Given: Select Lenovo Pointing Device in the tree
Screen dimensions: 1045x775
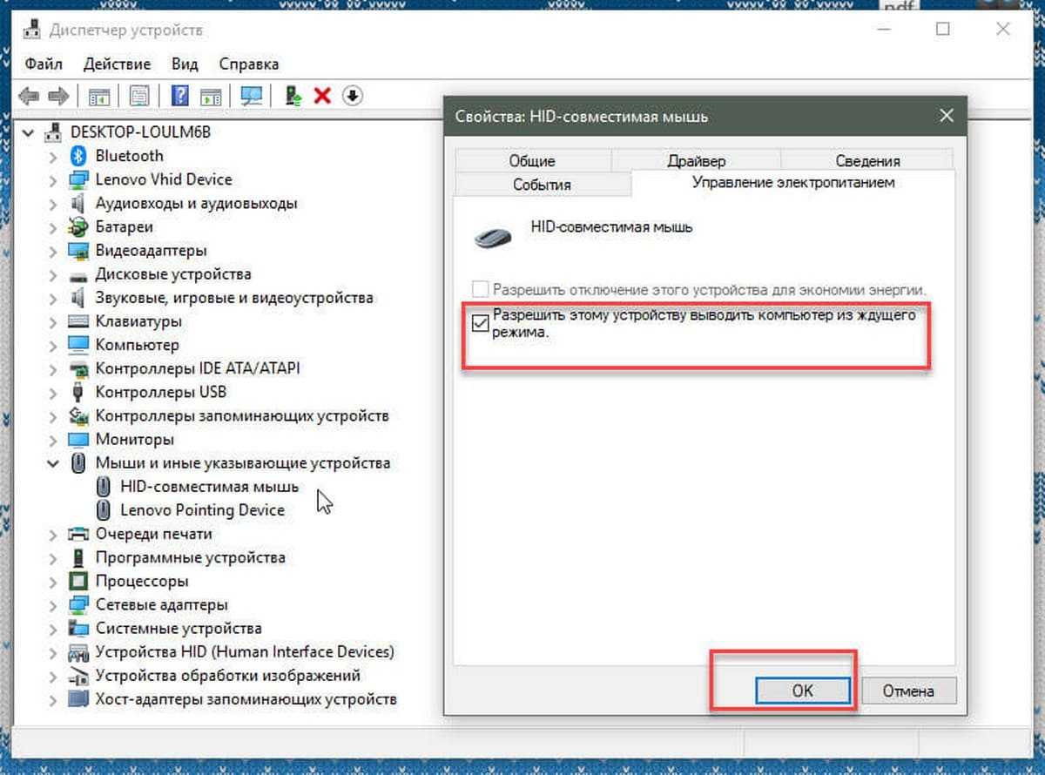Looking at the screenshot, I should click(x=202, y=510).
